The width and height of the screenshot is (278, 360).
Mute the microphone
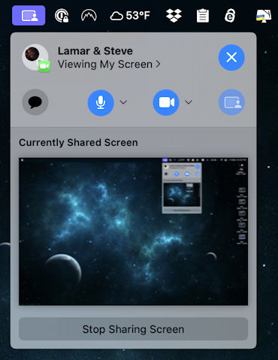(101, 102)
